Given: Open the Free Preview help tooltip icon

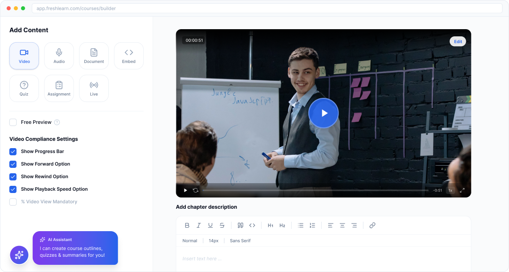Looking at the screenshot, I should click(57, 123).
